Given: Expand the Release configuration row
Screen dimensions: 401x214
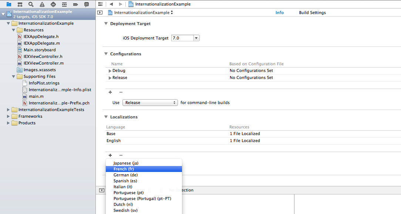Looking at the screenshot, I should (110, 78).
